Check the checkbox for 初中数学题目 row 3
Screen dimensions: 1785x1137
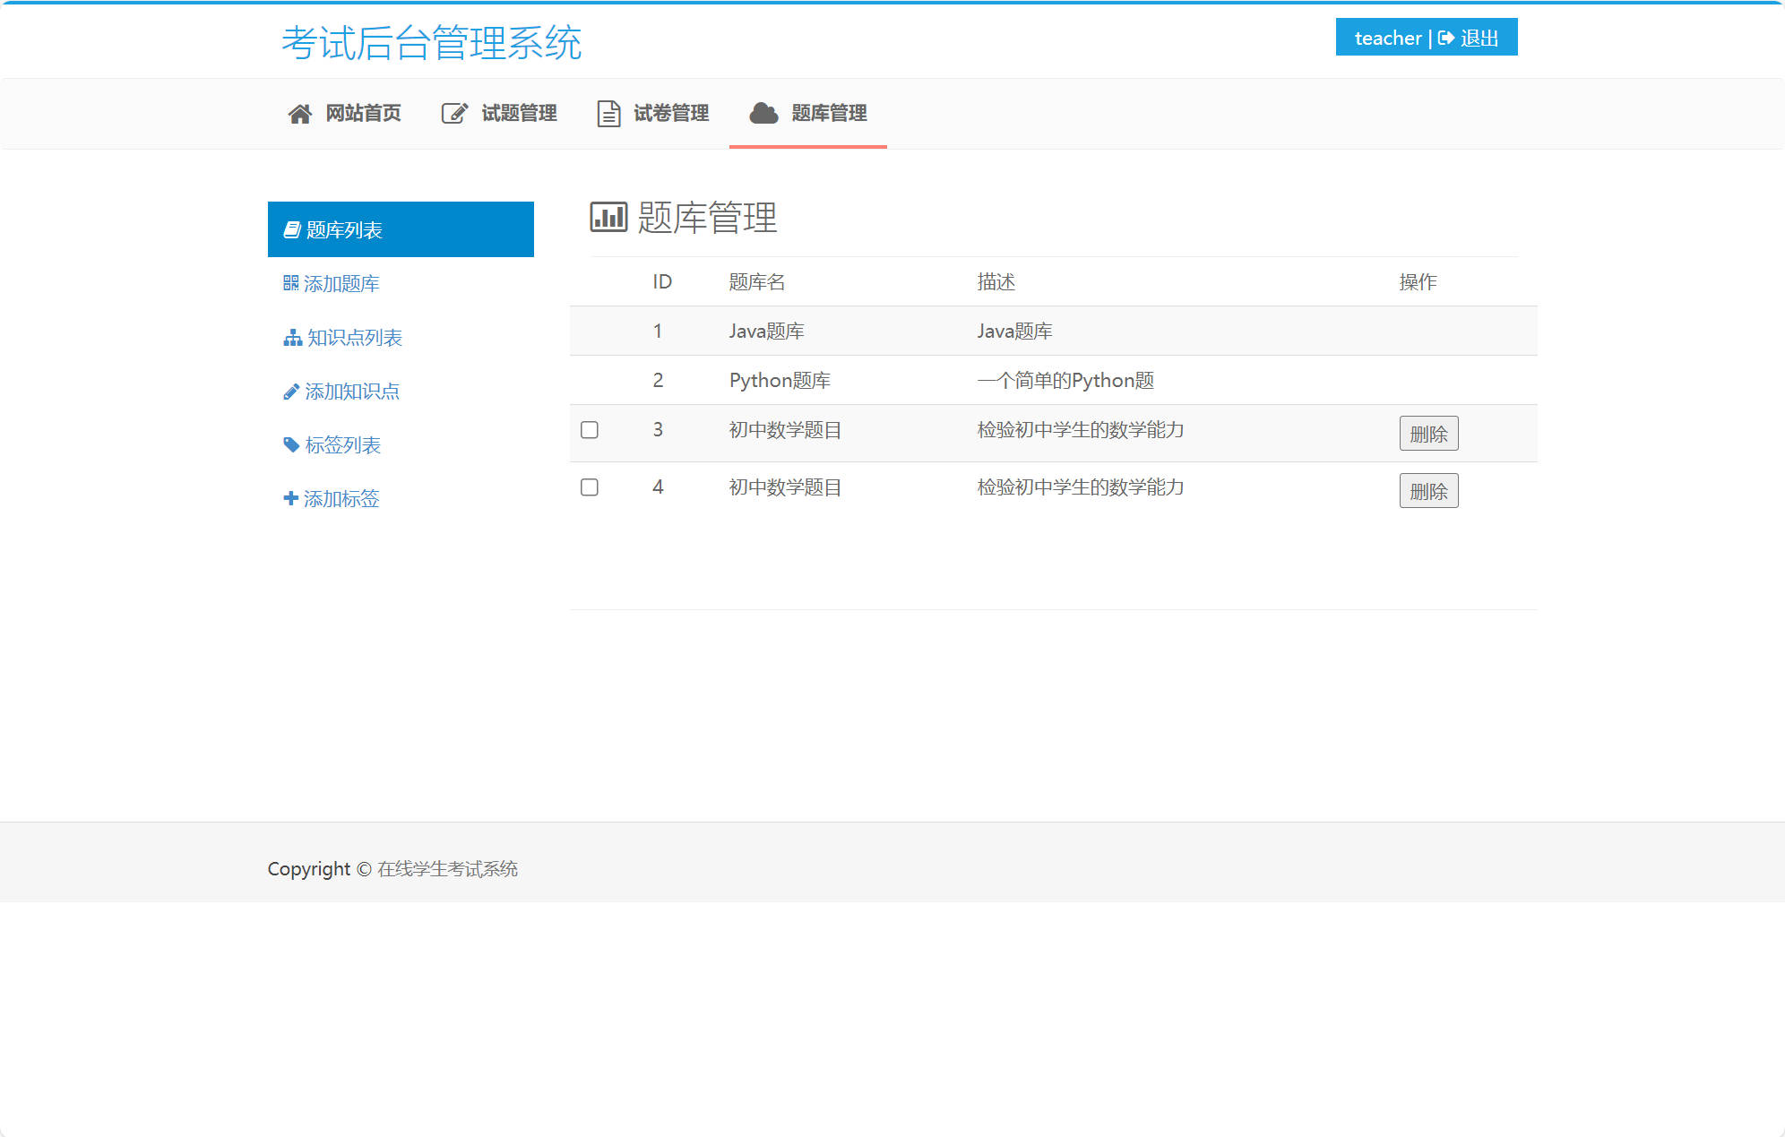(x=589, y=431)
